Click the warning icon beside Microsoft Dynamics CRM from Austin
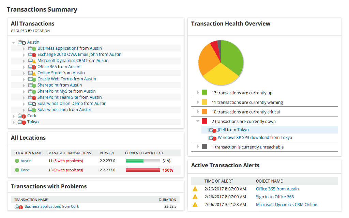Image resolution: width=349 pixels, height=218 pixels. [34, 60]
